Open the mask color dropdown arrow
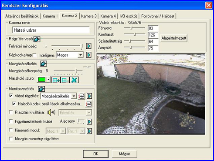The image size is (214, 161). coord(48,80)
